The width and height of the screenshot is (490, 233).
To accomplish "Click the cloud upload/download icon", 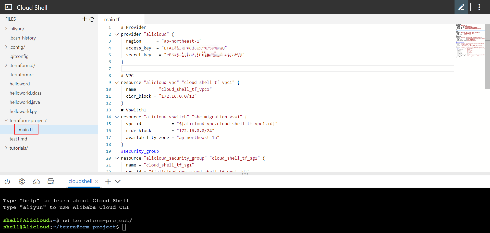I will (36, 182).
